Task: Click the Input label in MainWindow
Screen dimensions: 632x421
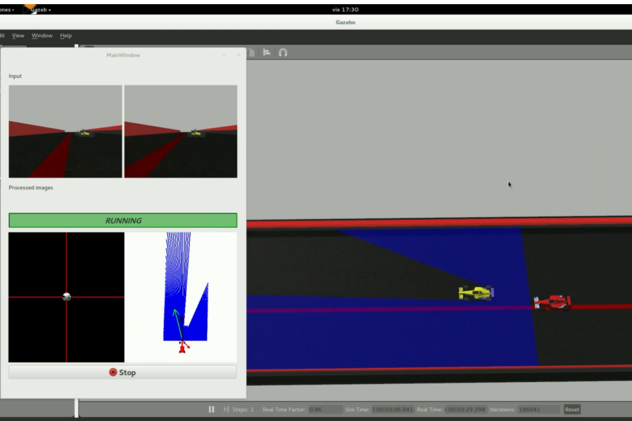Action: [x=15, y=76]
